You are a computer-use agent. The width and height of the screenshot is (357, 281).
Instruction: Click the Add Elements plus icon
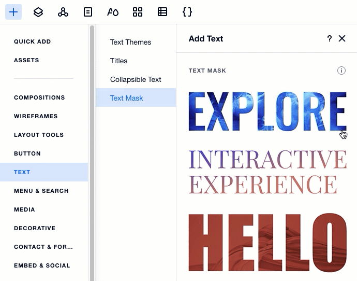13,12
